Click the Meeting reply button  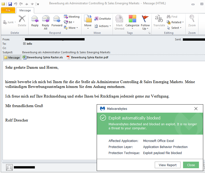pyautogui.click(x=72, y=17)
